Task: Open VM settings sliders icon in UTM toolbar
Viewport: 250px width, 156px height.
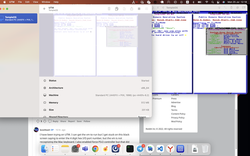Action: click(x=146, y=9)
